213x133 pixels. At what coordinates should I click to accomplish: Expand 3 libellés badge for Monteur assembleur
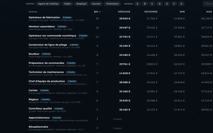coord(62,27)
